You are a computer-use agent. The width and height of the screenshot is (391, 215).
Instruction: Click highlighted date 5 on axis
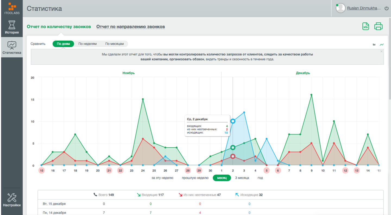pyautogui.click(x=267, y=171)
